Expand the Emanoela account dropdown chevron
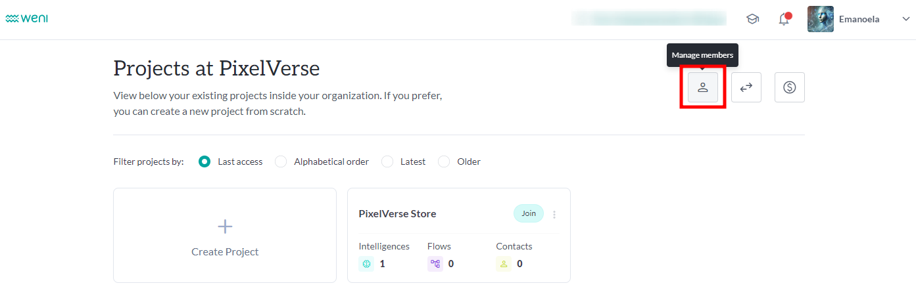Screen dimensions: 916x300 coord(905,20)
